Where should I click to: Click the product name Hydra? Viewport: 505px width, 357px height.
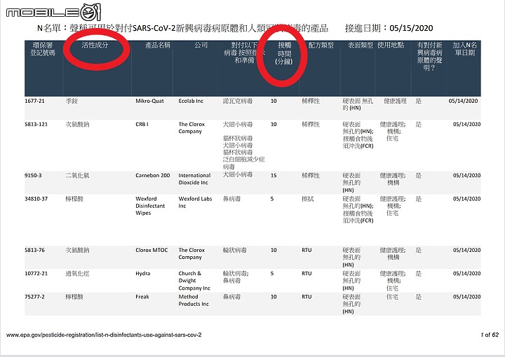click(x=142, y=274)
